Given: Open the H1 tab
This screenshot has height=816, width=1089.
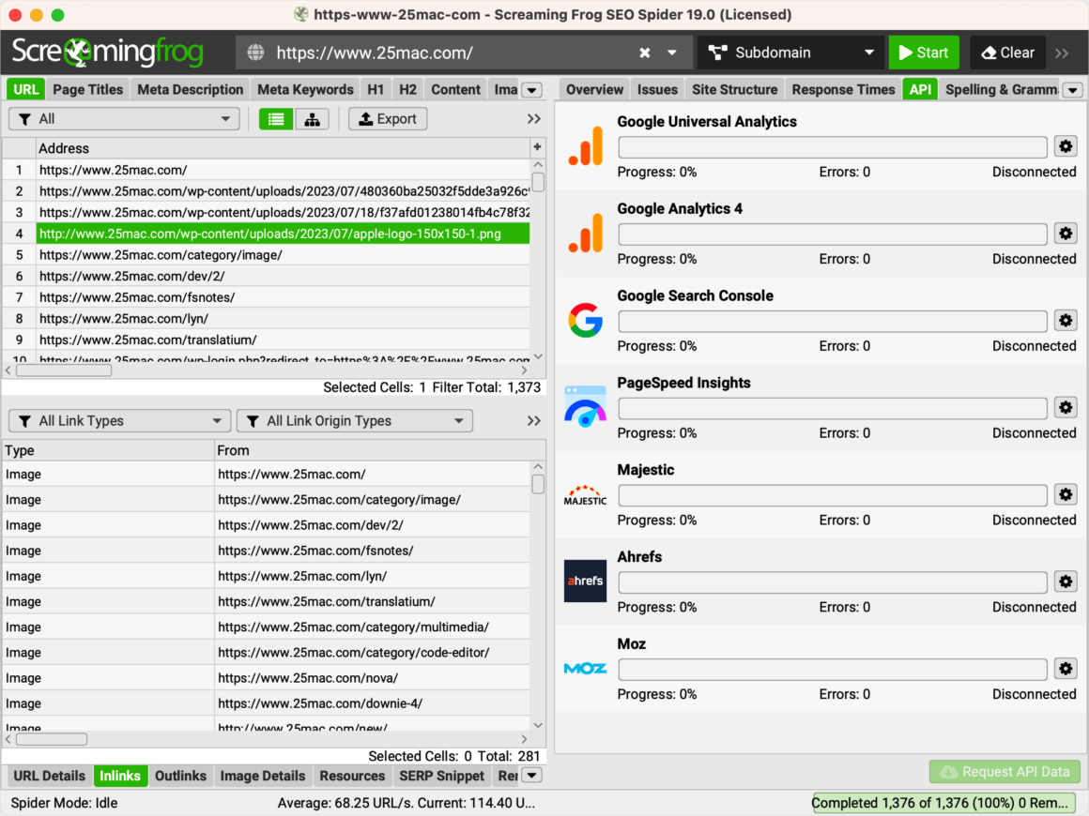Looking at the screenshot, I should tap(376, 89).
